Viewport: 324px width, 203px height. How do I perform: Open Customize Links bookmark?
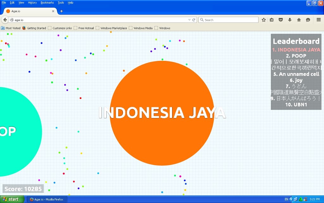point(60,28)
